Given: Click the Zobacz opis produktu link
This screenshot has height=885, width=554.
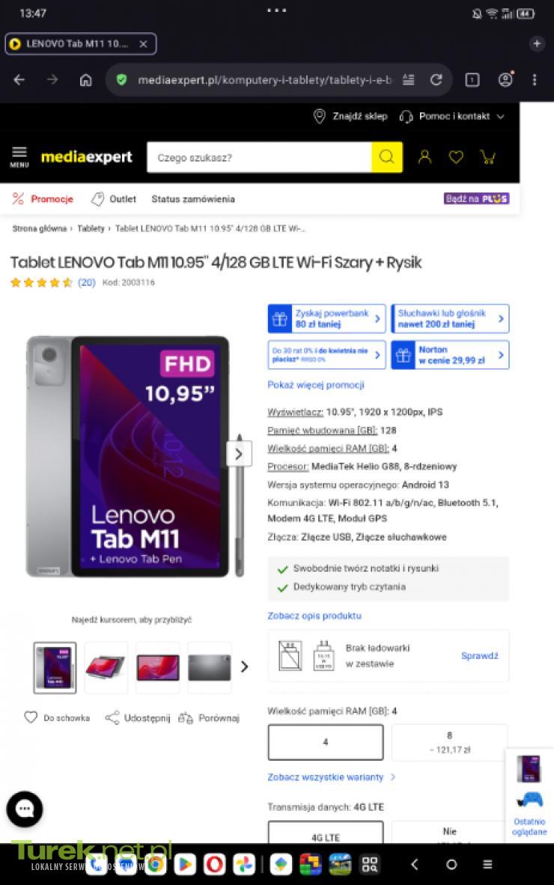Looking at the screenshot, I should pyautogui.click(x=314, y=615).
